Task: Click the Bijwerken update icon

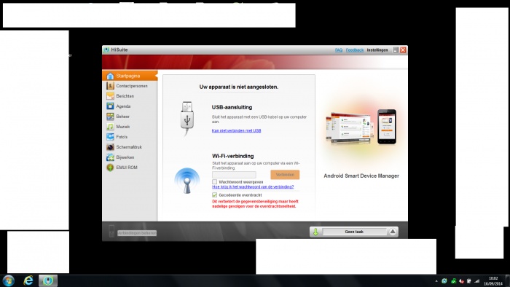Action: (110, 157)
